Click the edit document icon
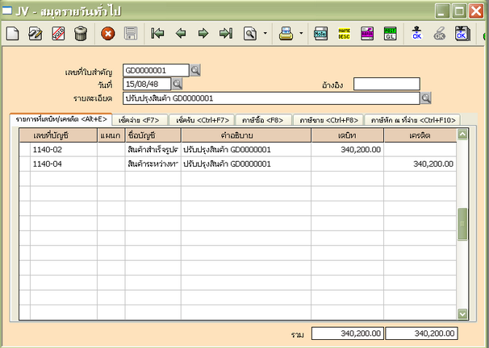The image size is (489, 348). pos(35,33)
